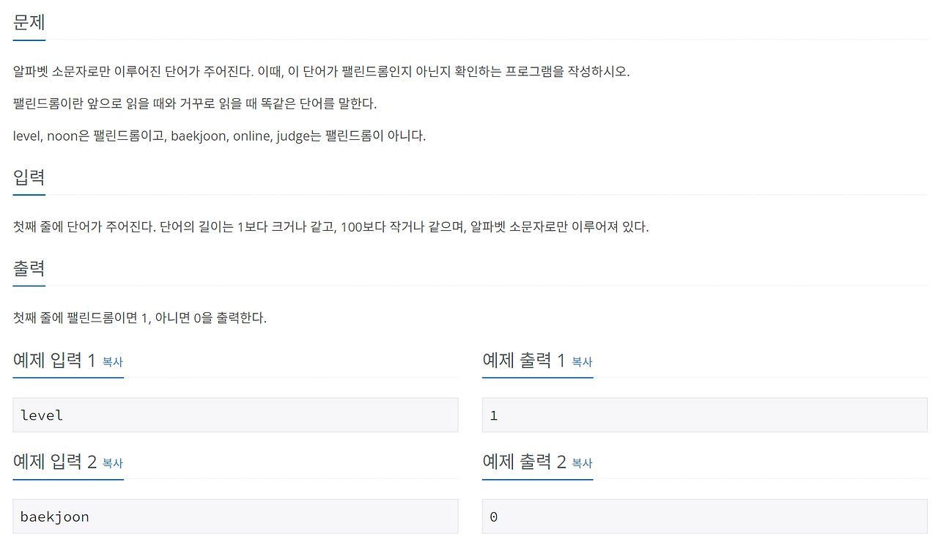Copy sample input 2 via 복사 link

pyautogui.click(x=112, y=463)
